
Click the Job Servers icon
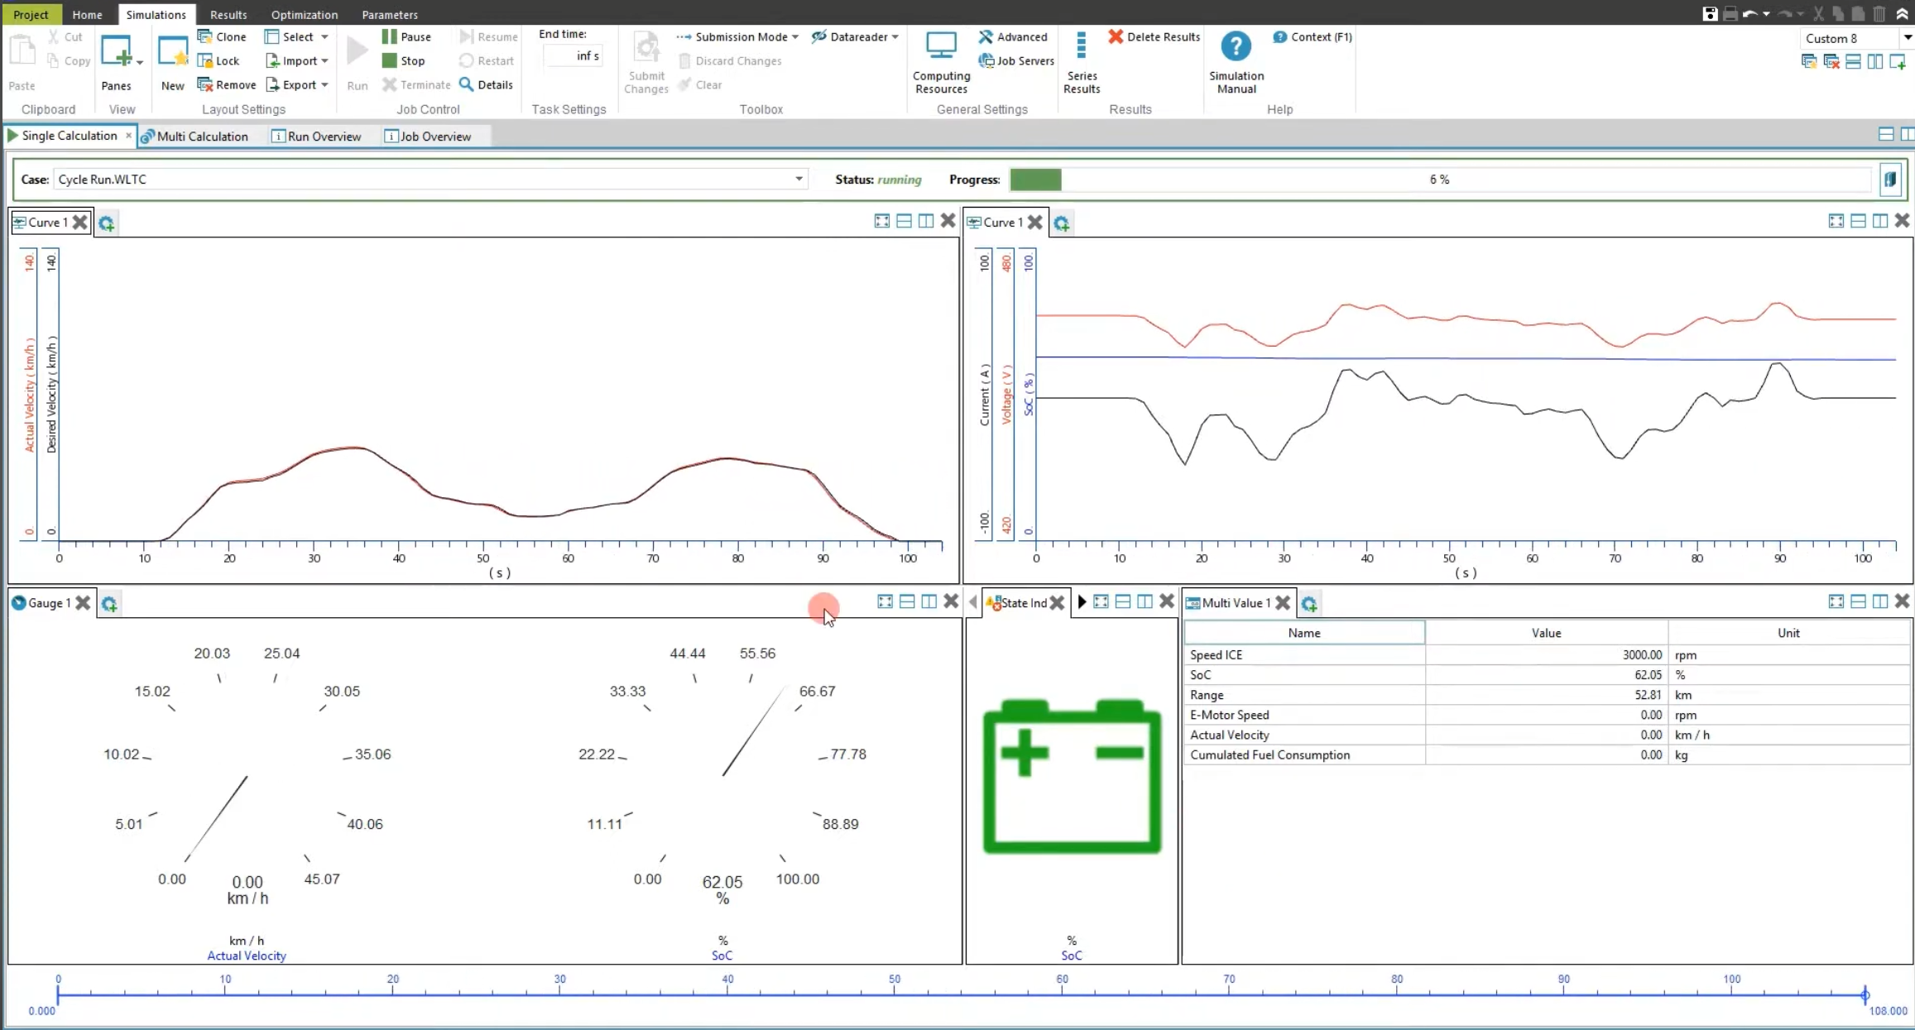986,60
